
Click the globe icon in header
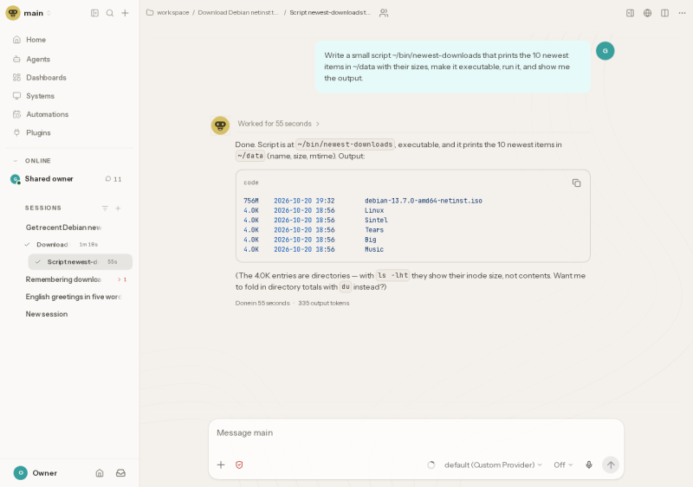pyautogui.click(x=647, y=13)
